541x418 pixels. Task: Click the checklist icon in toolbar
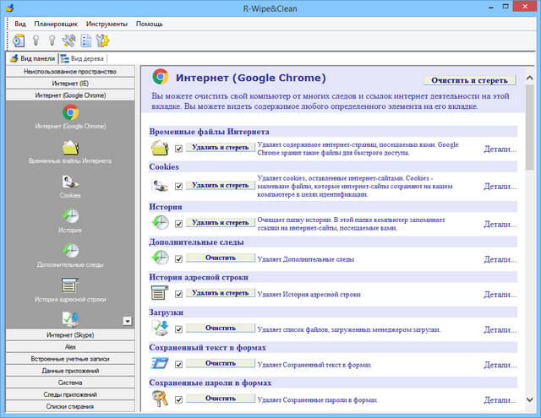point(86,40)
